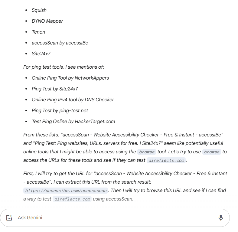Click the 'browse' chip after 'using the'
Screen dimensions: 238x232
(147, 152)
